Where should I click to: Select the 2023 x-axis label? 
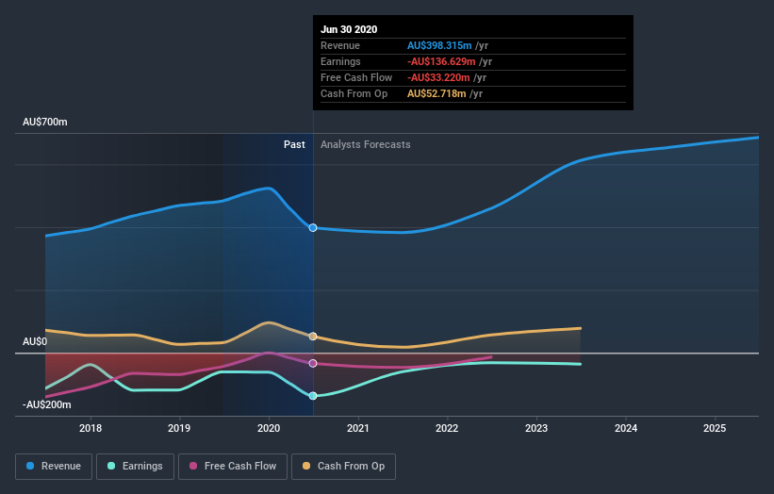pyautogui.click(x=536, y=428)
